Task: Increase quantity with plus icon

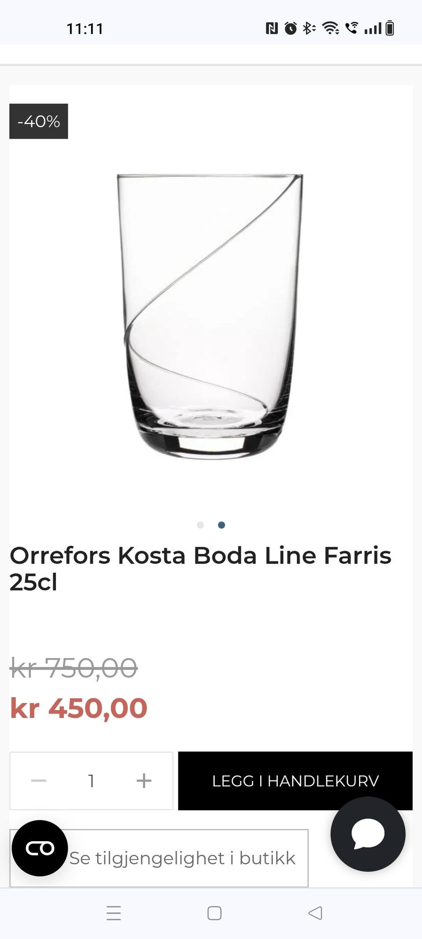Action: (144, 781)
